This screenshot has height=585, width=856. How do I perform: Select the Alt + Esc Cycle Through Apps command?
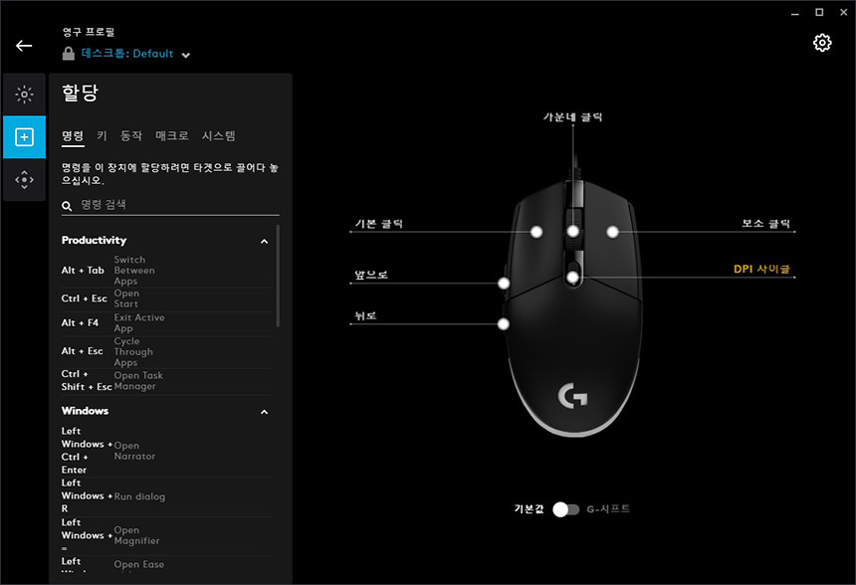pos(166,351)
